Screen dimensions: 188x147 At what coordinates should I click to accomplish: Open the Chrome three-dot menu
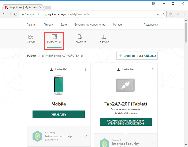(184, 14)
